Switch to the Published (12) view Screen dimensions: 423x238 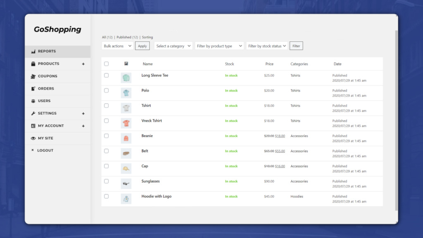[127, 37]
